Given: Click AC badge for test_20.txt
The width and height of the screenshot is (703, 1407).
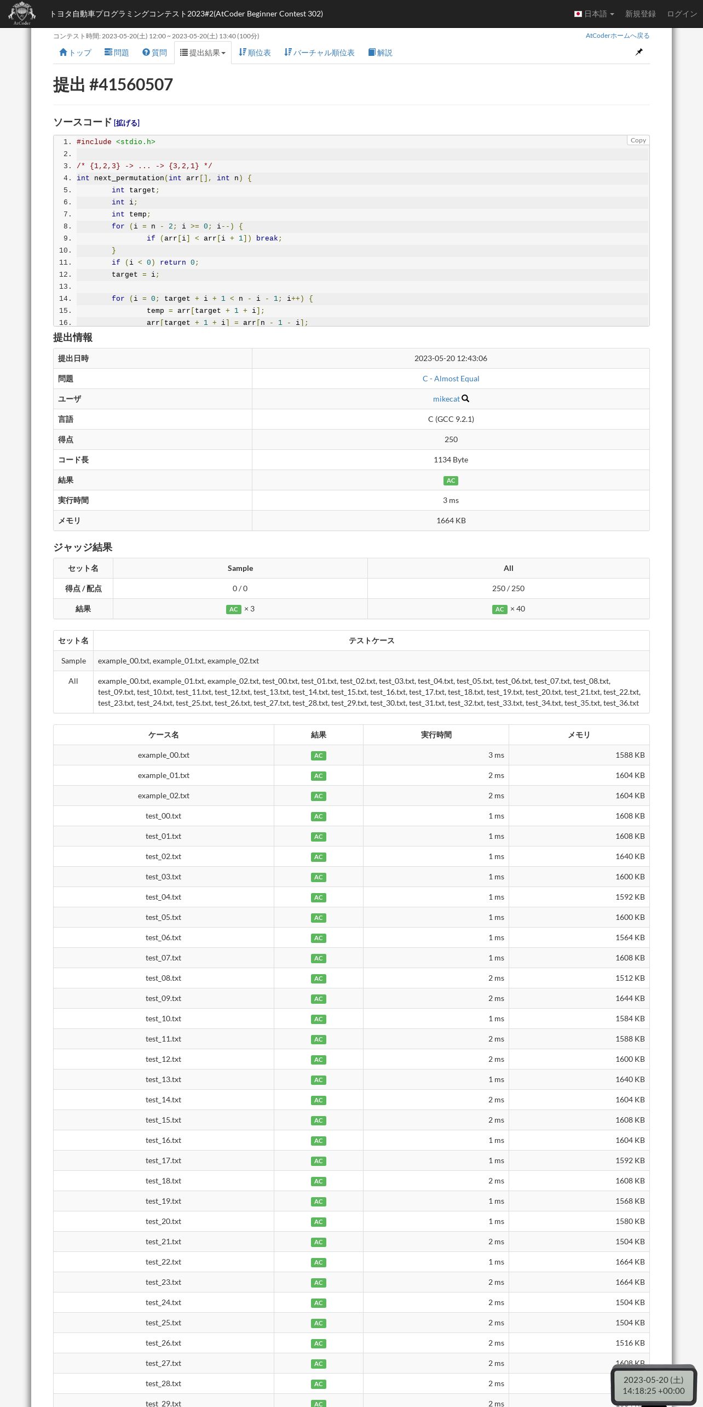Looking at the screenshot, I should pyautogui.click(x=318, y=1222).
